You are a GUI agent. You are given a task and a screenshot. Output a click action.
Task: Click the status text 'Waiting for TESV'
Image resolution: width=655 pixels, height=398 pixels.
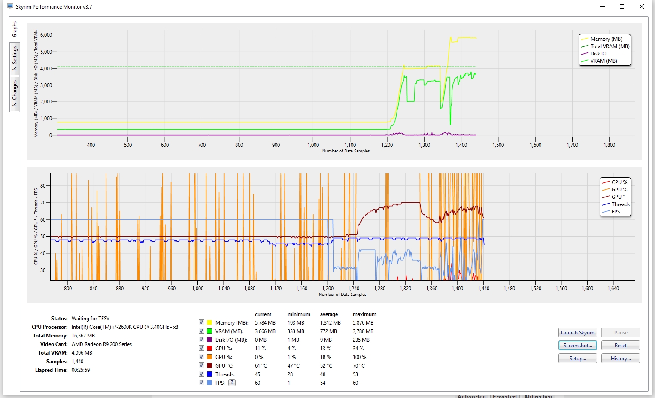(91, 319)
